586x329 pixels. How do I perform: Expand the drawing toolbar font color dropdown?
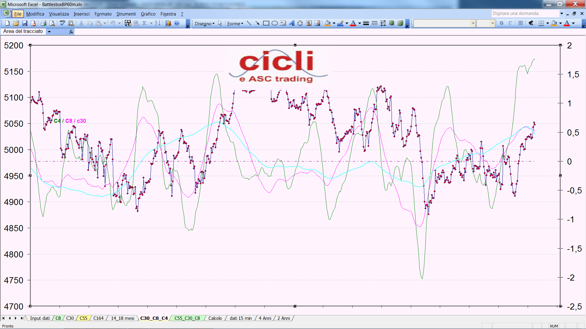[360, 23]
